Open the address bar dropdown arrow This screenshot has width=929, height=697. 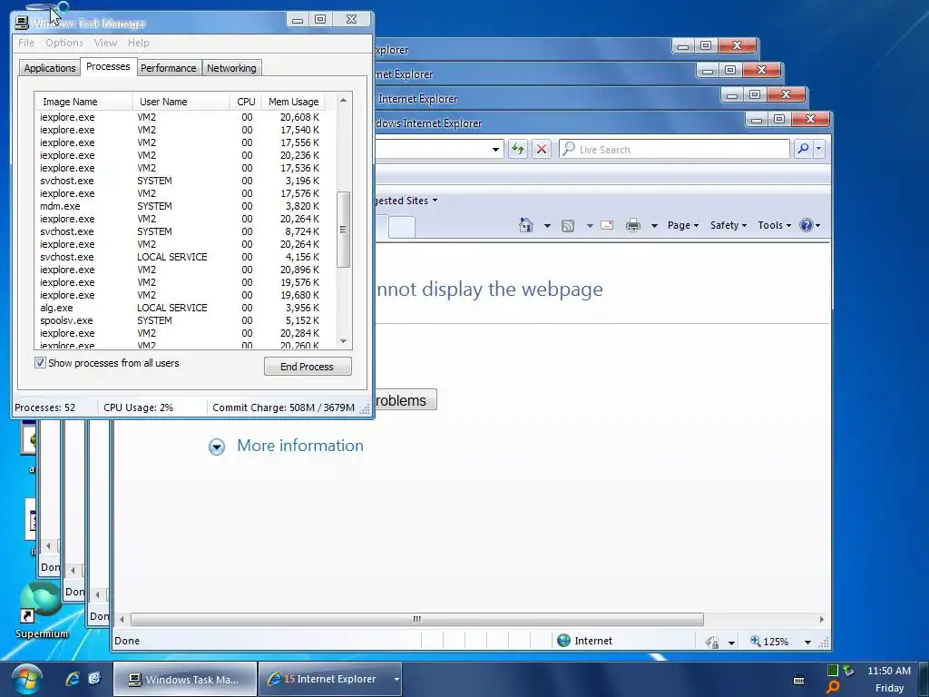tap(496, 150)
